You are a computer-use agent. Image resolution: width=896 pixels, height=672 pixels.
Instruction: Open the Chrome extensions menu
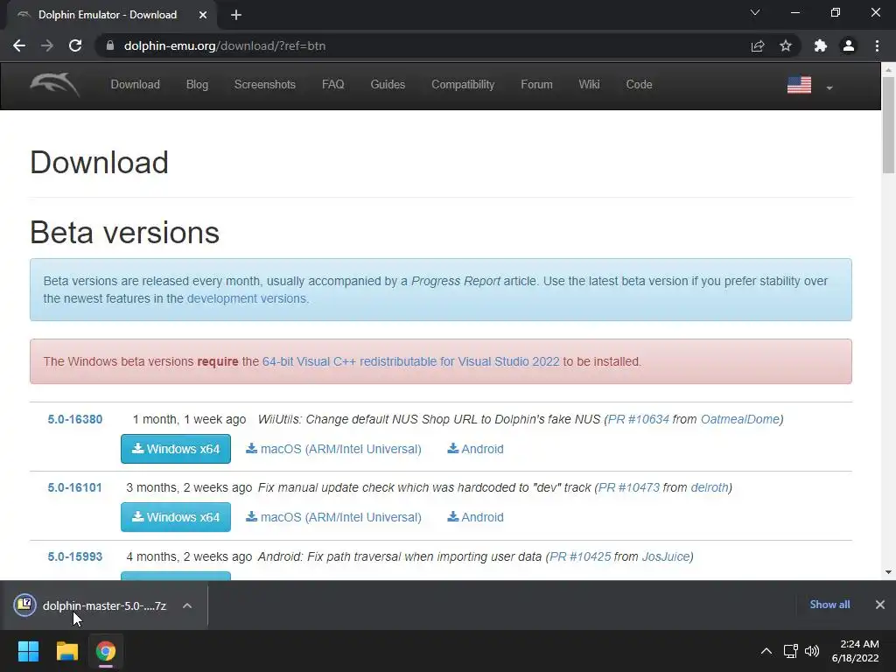tap(821, 45)
